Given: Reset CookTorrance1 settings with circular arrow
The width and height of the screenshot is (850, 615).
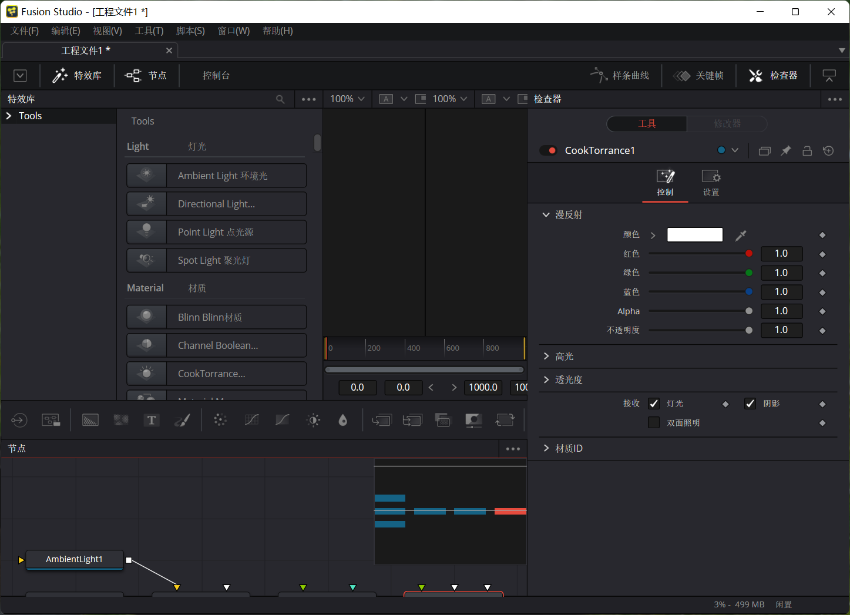Looking at the screenshot, I should point(828,151).
